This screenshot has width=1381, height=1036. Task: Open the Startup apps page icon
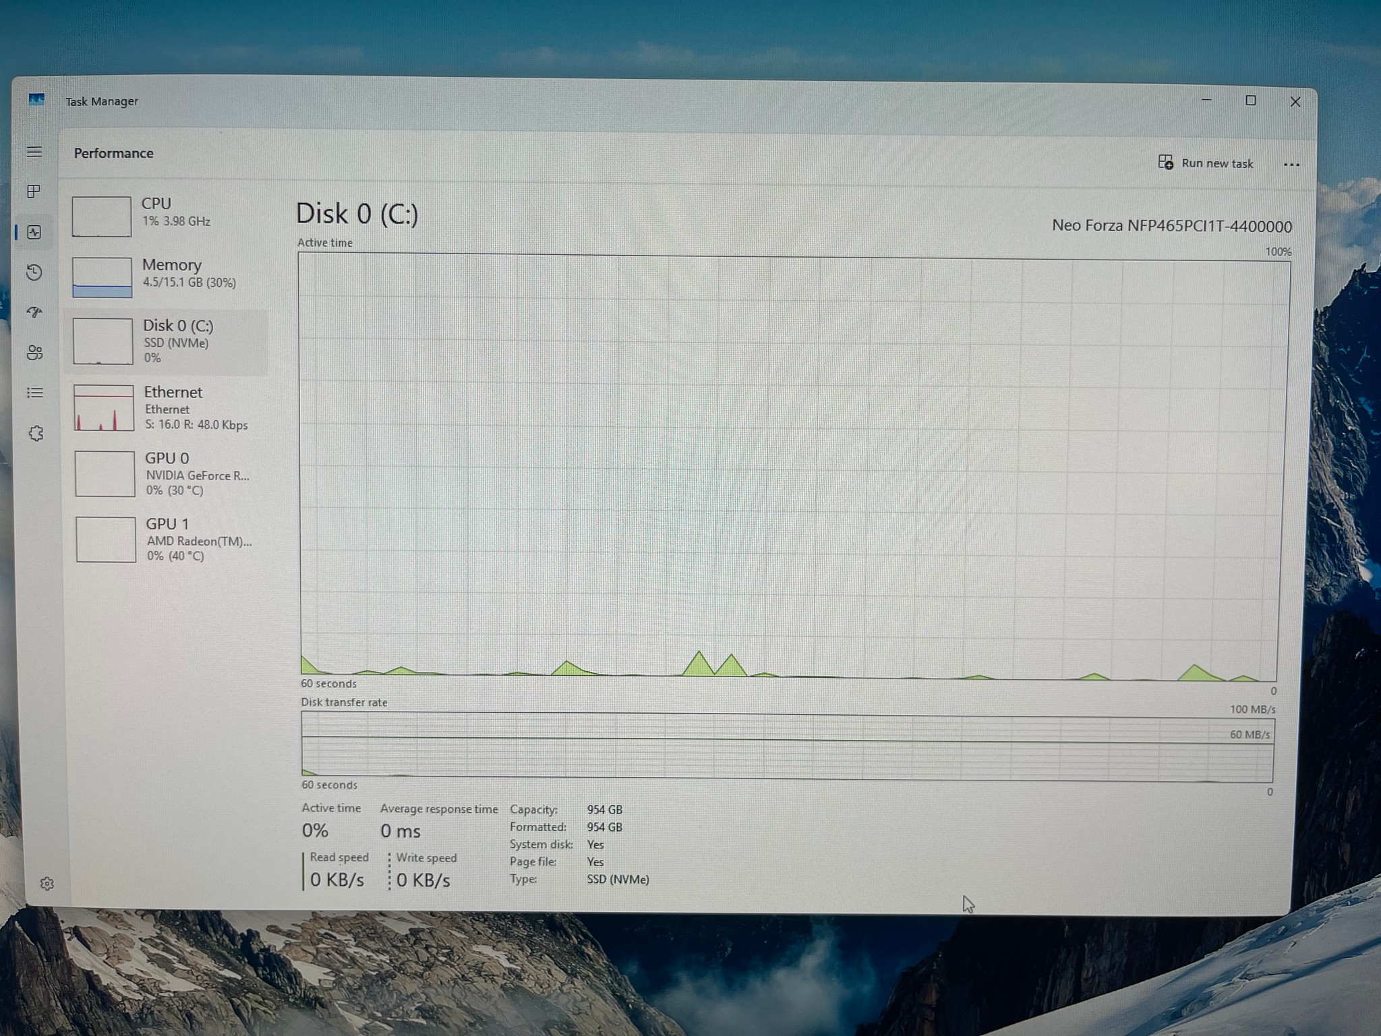[35, 312]
